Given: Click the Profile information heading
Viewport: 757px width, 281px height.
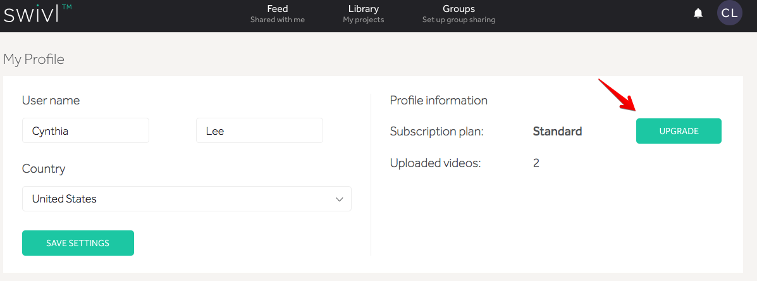Looking at the screenshot, I should pos(438,101).
